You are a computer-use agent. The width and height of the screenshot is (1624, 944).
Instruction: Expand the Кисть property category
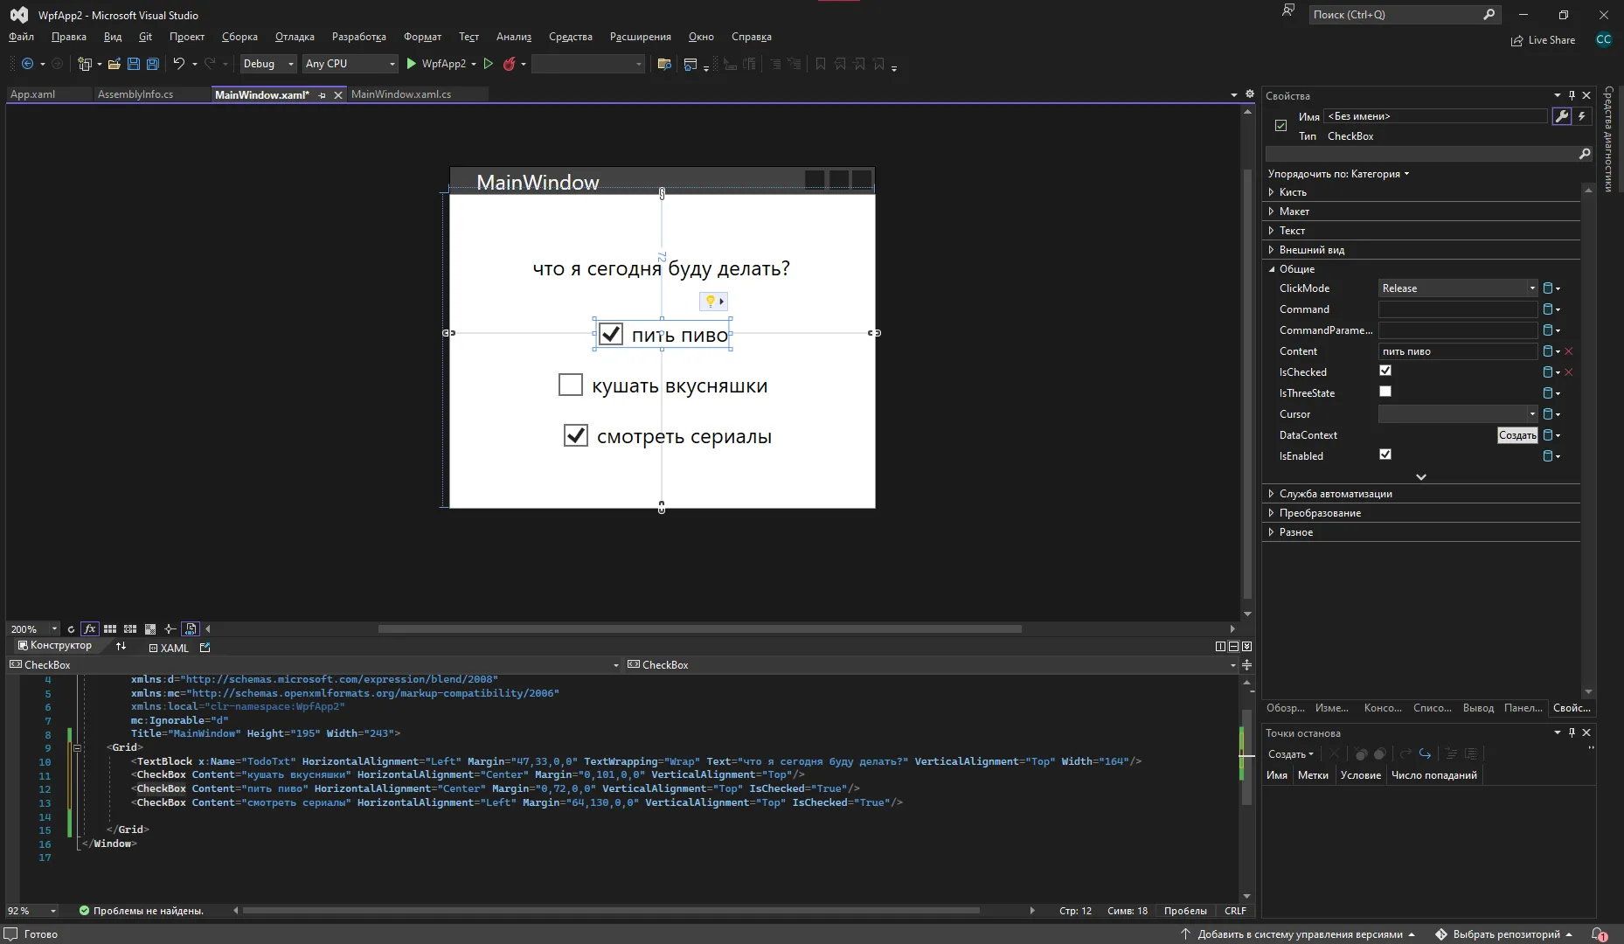click(x=1271, y=192)
